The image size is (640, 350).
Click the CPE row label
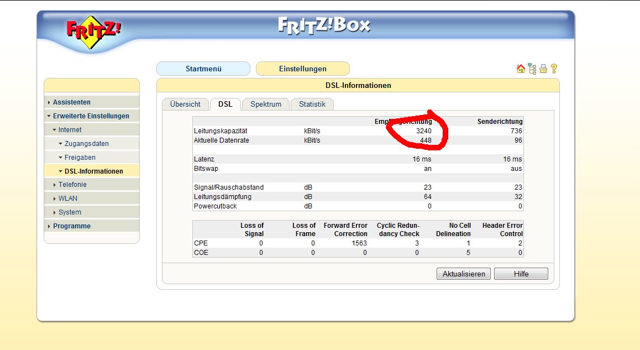click(201, 243)
